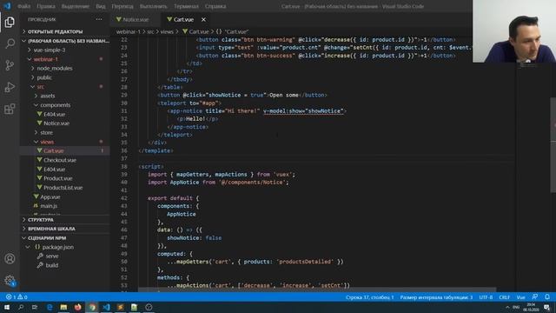Collapse the src folder
The width and height of the screenshot is (556, 313).
(65, 87)
